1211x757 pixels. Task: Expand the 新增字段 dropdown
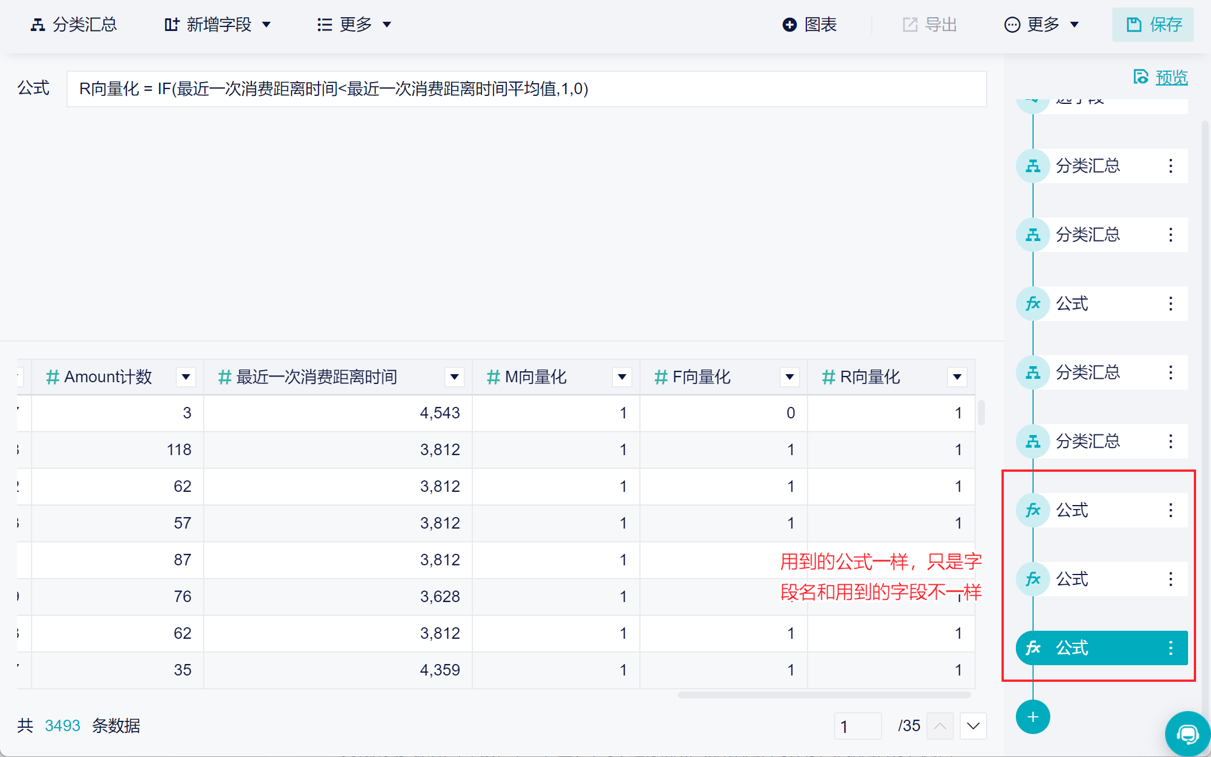tap(218, 25)
